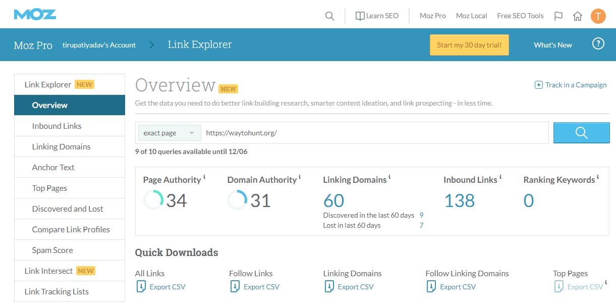Image resolution: width=616 pixels, height=305 pixels.
Task: Click the Moz logo
Action: pyautogui.click(x=35, y=15)
